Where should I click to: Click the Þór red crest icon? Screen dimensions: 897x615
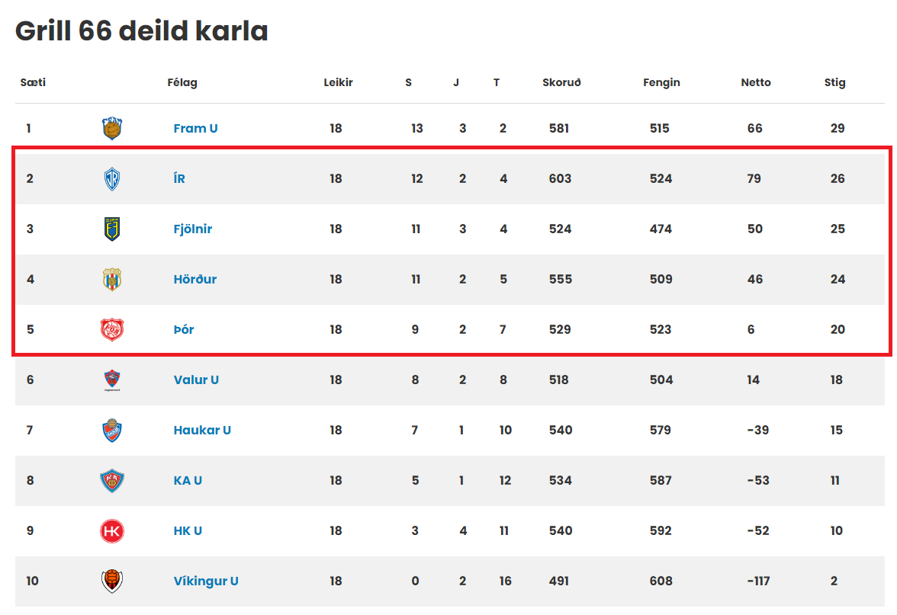coord(112,329)
